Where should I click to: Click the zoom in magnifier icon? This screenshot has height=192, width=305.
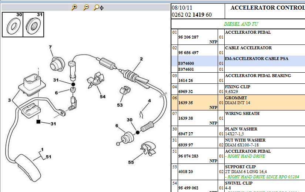pyautogui.click(x=74, y=7)
